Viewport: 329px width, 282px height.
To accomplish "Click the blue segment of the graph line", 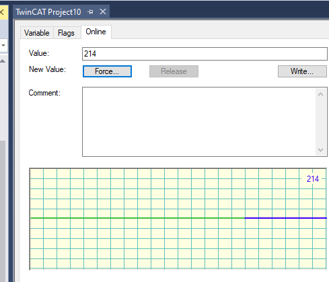I will pos(285,218).
